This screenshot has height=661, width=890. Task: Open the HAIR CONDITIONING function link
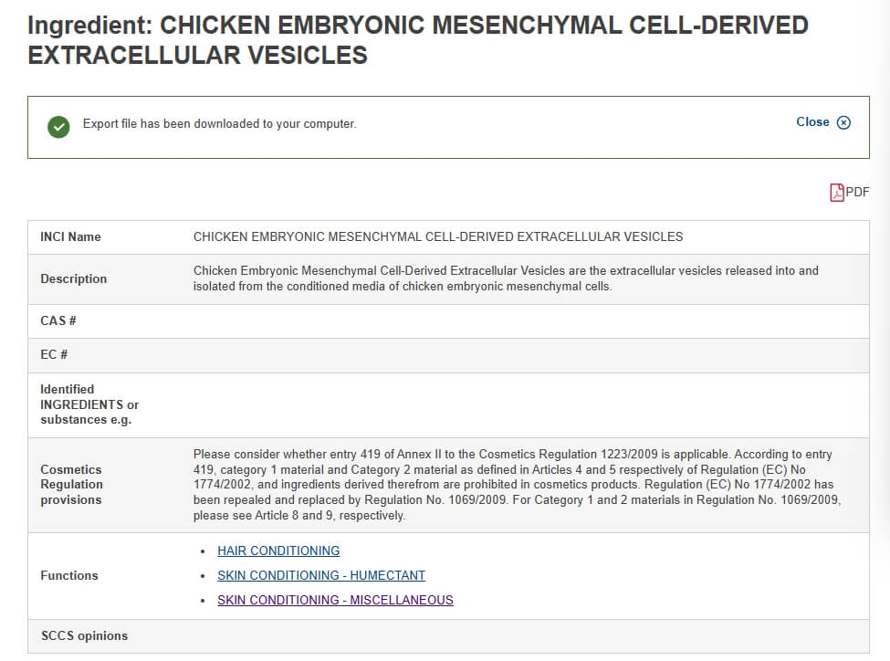278,551
